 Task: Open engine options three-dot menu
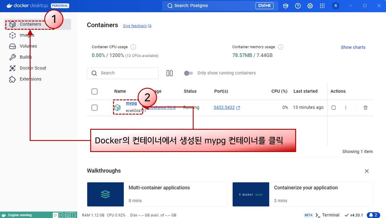point(73,215)
